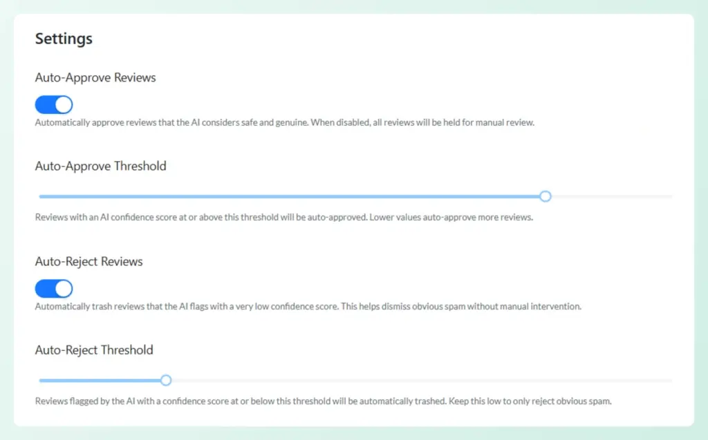Click the middle of the Auto-Approve Threshold track
The image size is (708, 440).
[354, 196]
